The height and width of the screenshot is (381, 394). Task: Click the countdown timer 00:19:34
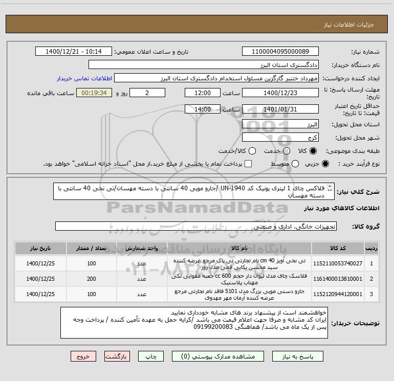point(94,93)
